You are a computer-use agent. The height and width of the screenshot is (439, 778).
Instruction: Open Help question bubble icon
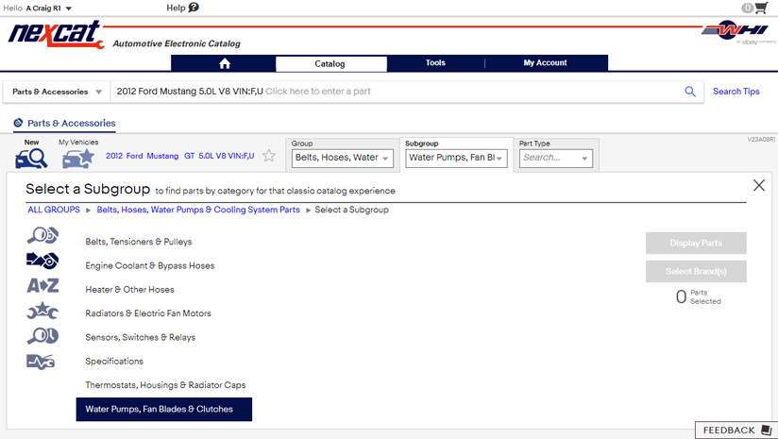(x=194, y=8)
